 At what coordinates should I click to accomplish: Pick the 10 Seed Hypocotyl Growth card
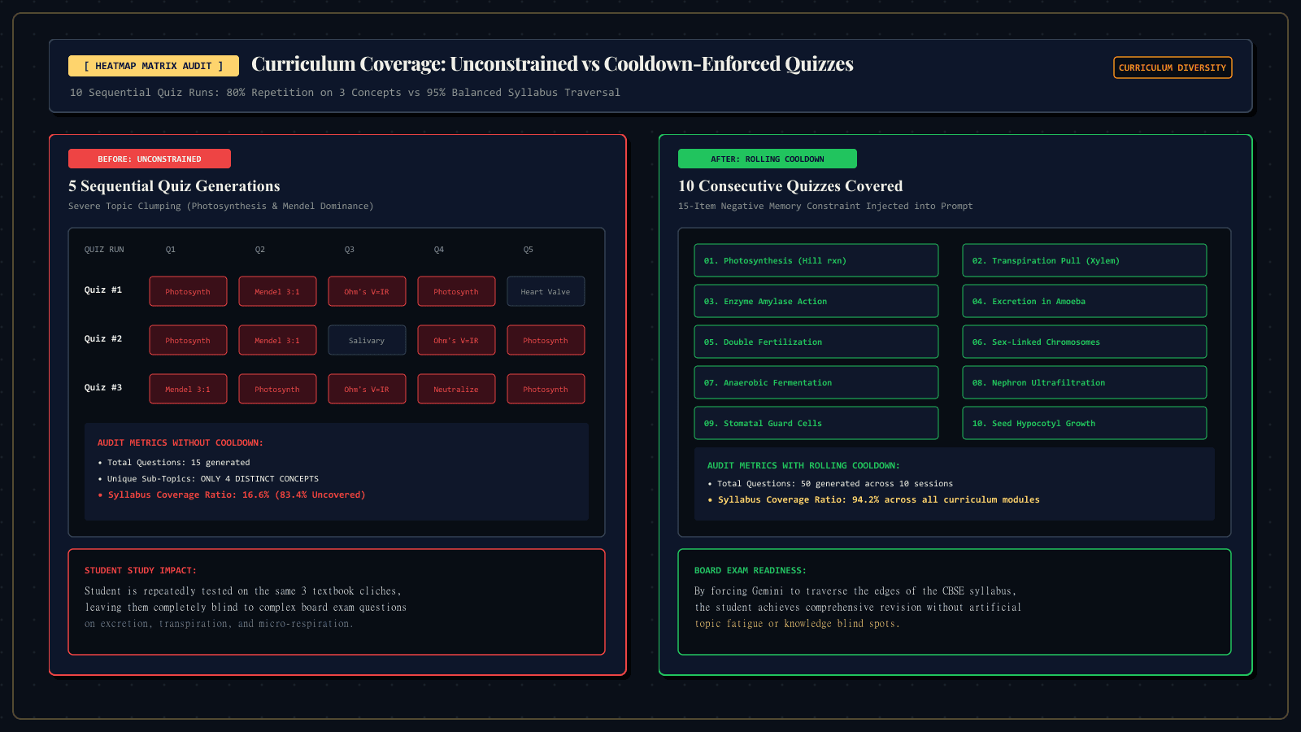click(x=1085, y=423)
